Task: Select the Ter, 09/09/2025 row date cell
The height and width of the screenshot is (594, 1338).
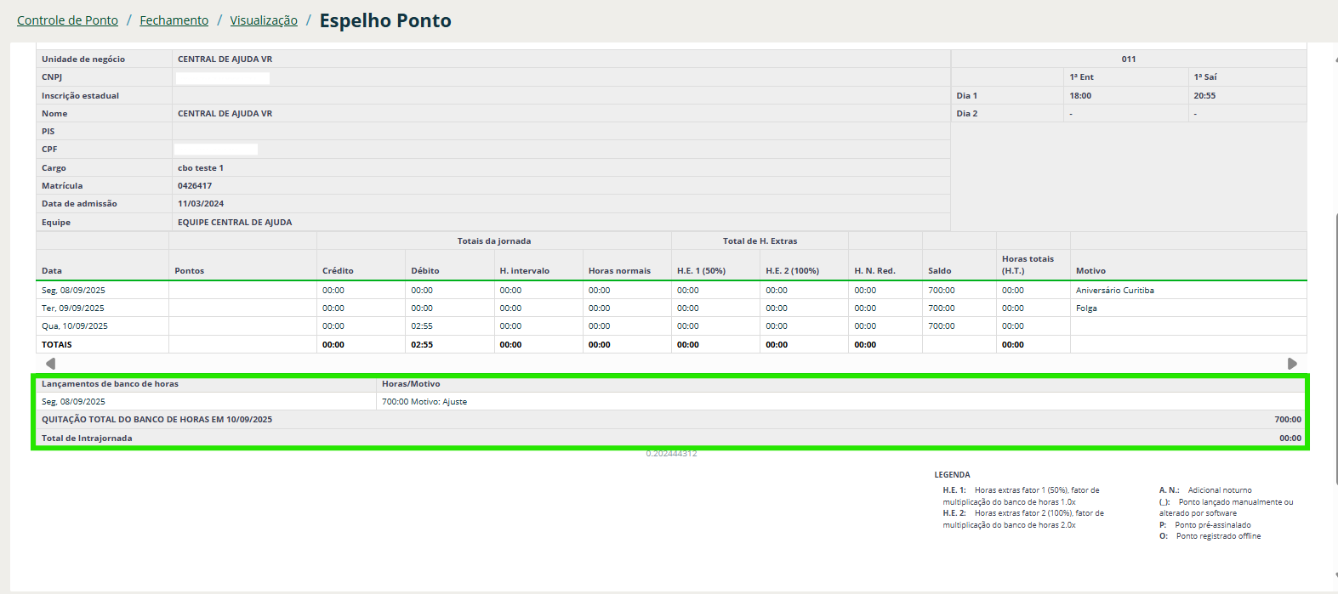Action: 73,308
